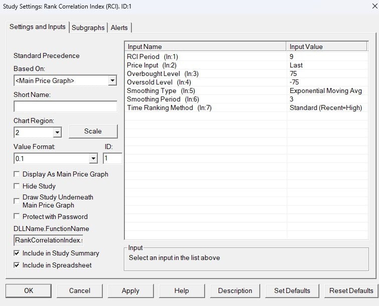Expand the Value Format dropdown
This screenshot has height=306, width=379.
93,158
